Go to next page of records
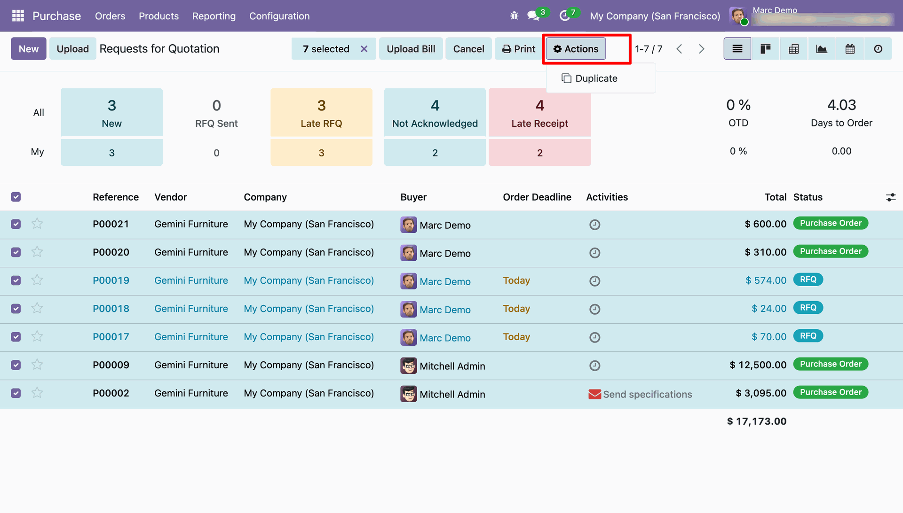 click(x=701, y=49)
